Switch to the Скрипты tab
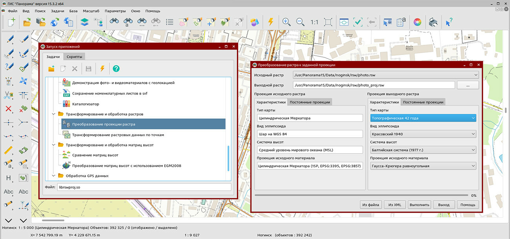510x239 pixels. (74, 57)
